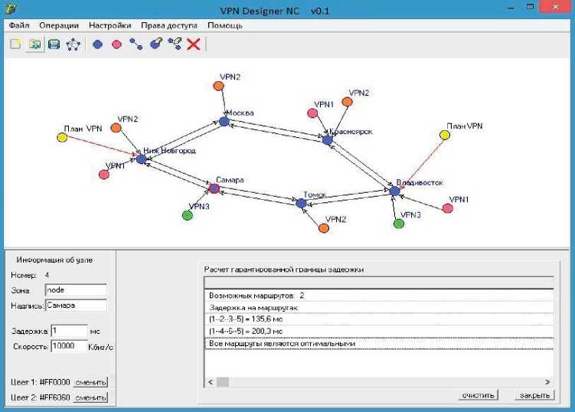Select row Возможных маршрутов: 2
This screenshot has width=575, height=412.
click(x=379, y=296)
